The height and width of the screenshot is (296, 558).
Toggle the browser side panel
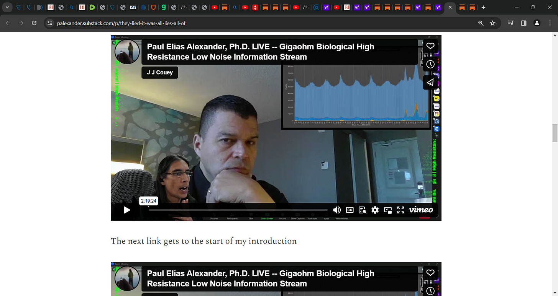(x=524, y=23)
